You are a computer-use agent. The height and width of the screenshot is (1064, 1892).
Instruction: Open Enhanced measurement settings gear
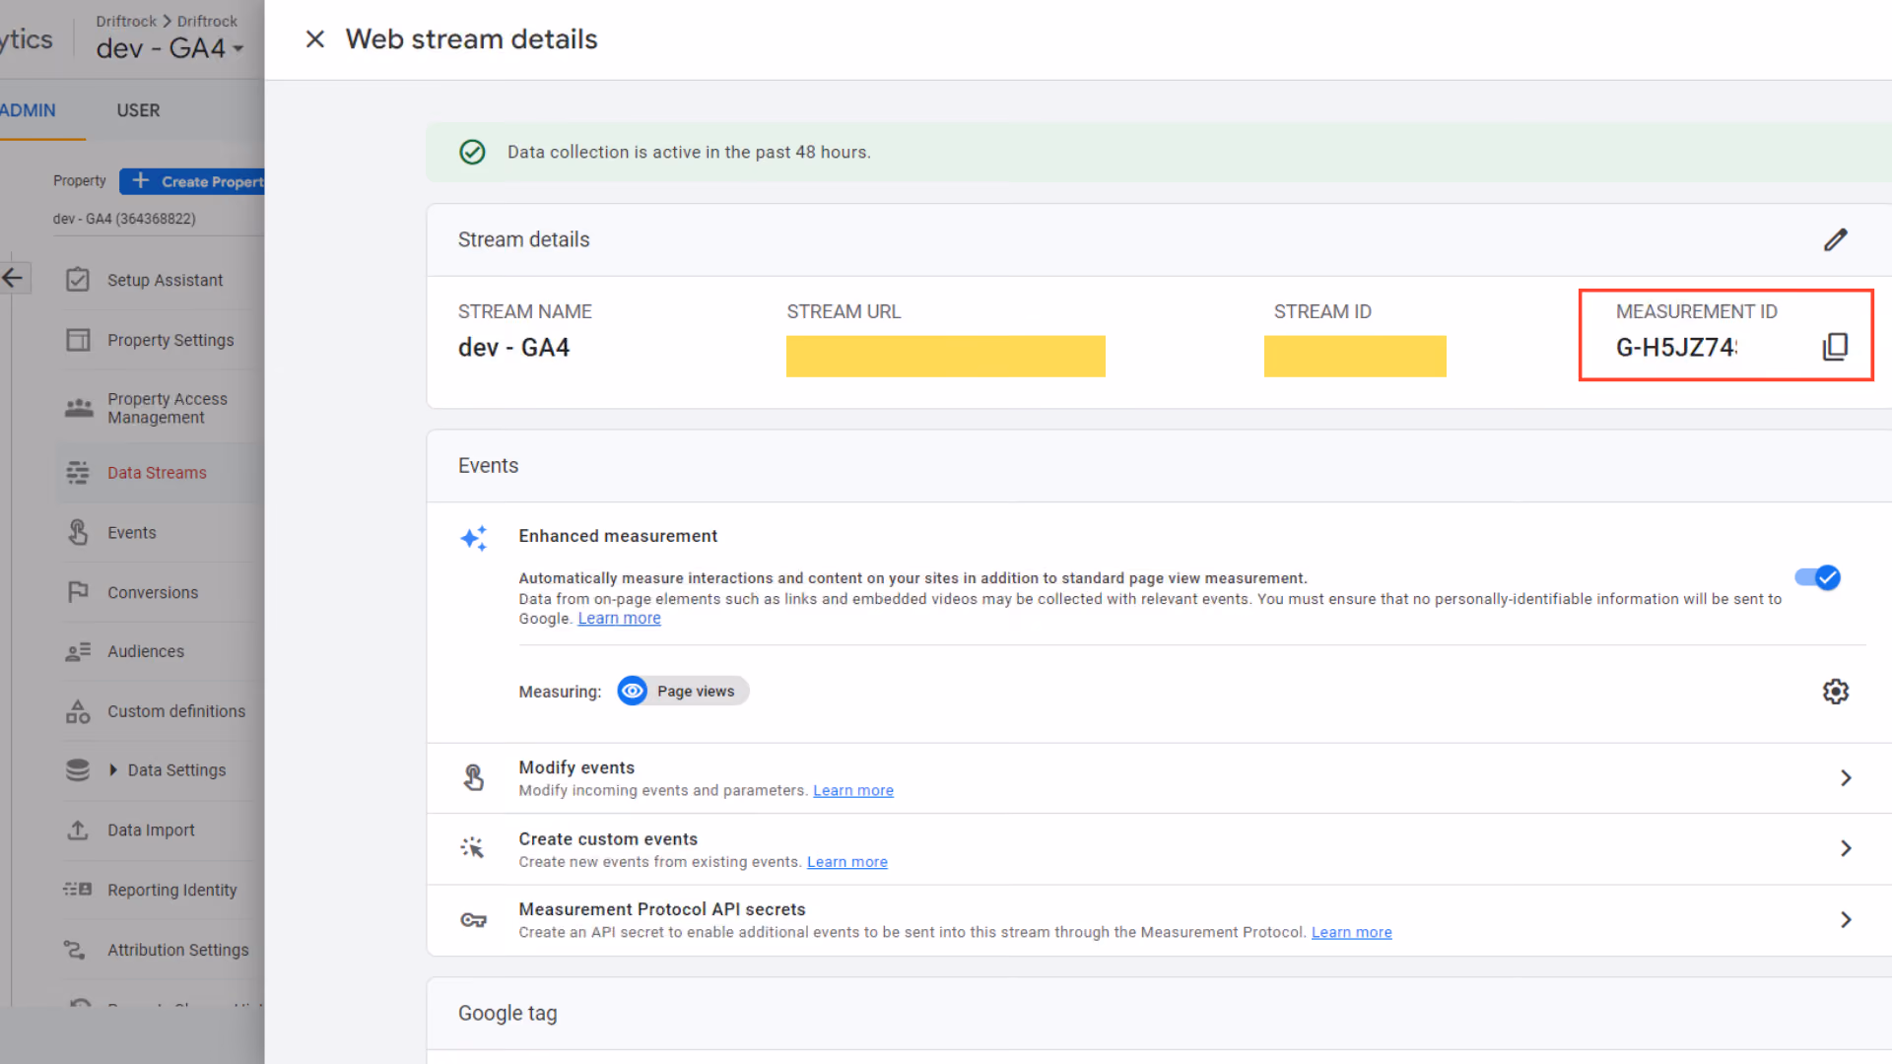pyautogui.click(x=1835, y=692)
